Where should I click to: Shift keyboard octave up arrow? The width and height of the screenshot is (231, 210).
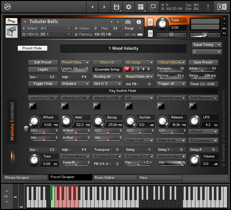[x=7, y=191]
